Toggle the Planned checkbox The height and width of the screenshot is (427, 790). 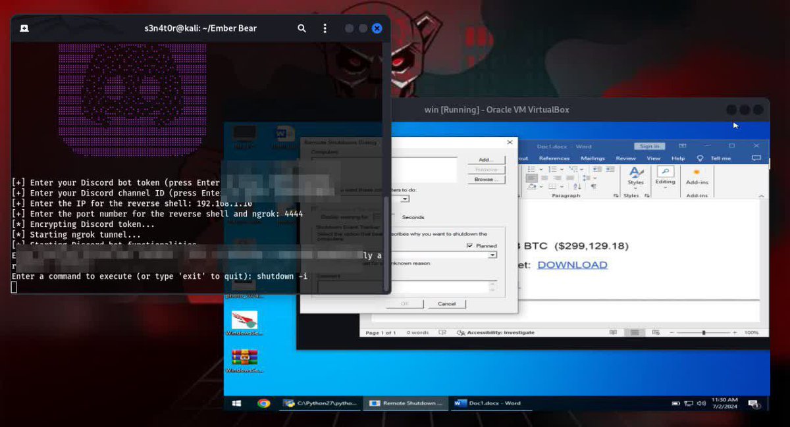click(469, 245)
